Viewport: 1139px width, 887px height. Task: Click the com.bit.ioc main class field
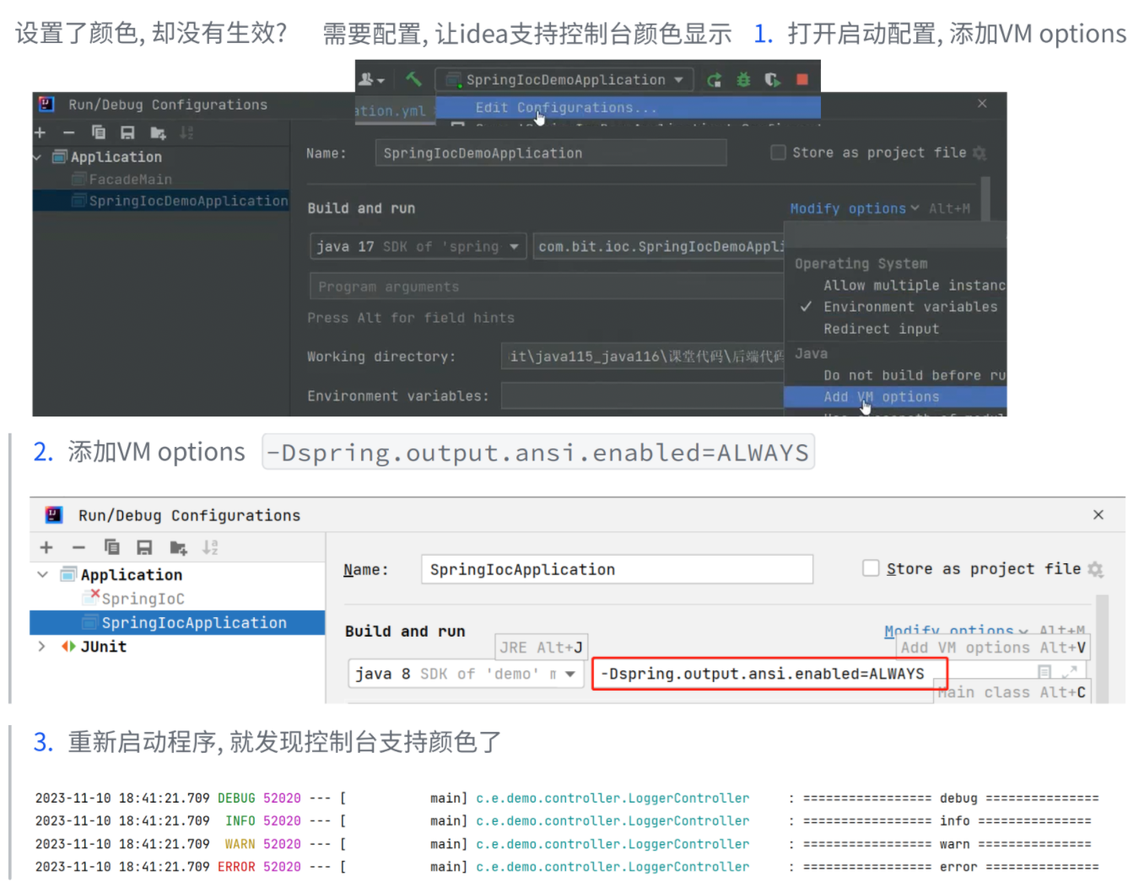(x=658, y=246)
